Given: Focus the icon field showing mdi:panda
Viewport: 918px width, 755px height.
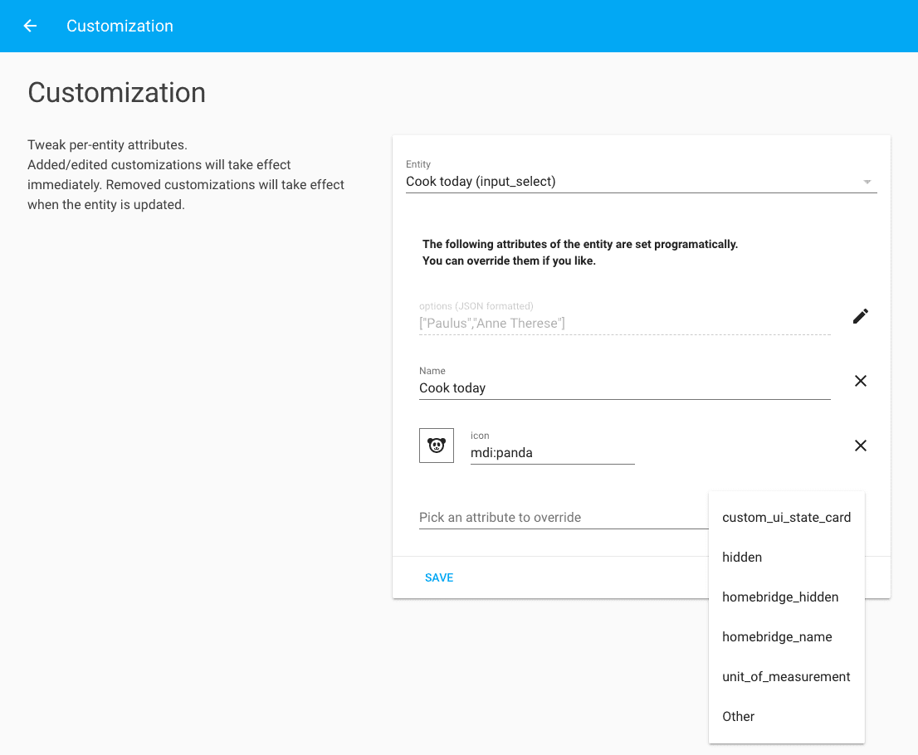Looking at the screenshot, I should point(552,453).
